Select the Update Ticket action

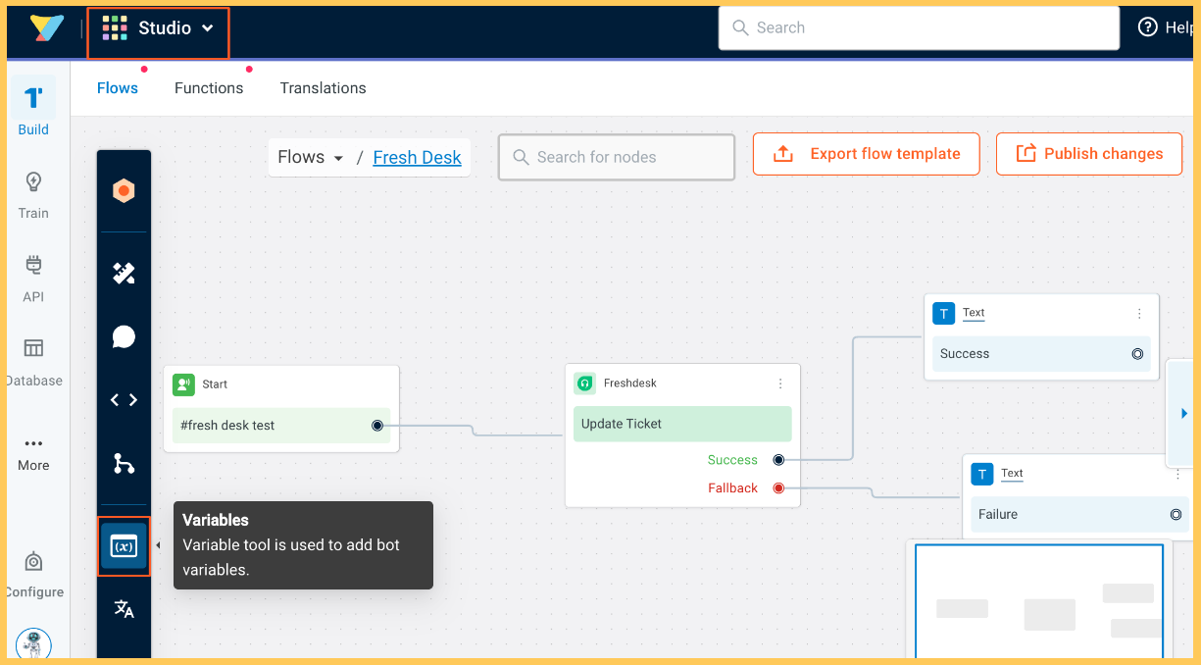pyautogui.click(x=682, y=424)
